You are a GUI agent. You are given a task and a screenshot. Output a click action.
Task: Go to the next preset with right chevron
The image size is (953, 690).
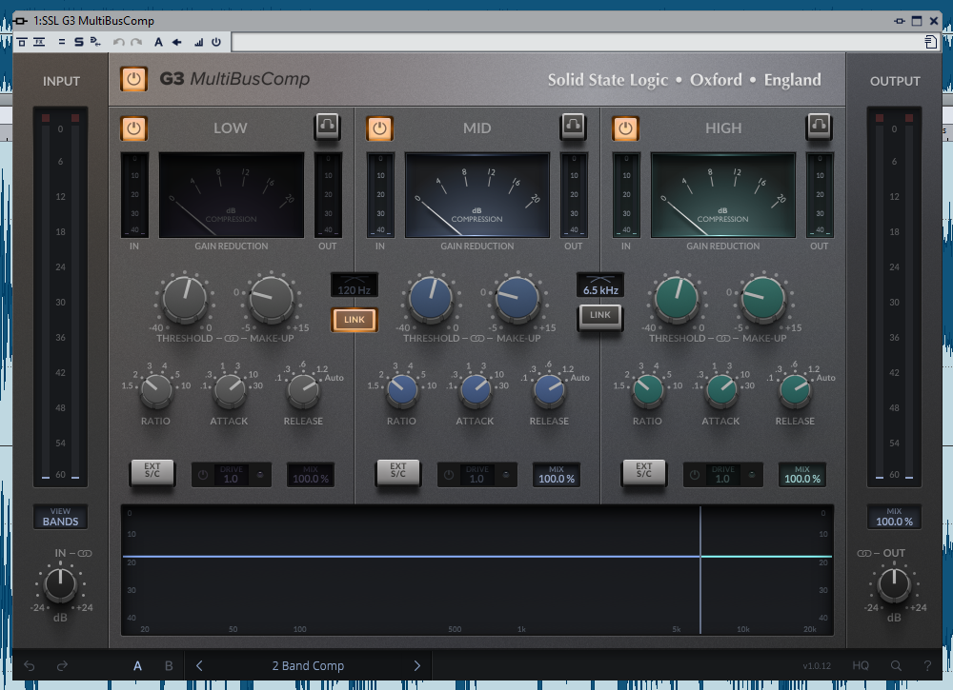417,665
